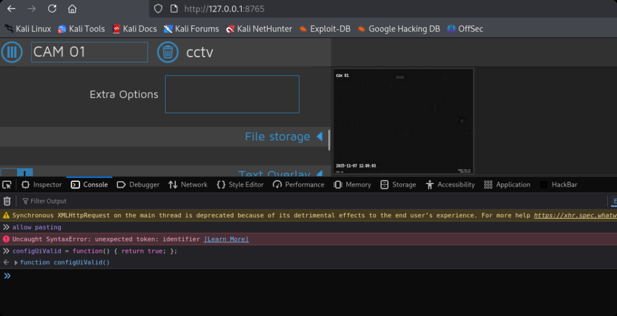Go to the browser Home page
Viewport: 617px width, 316px height.
tap(72, 9)
